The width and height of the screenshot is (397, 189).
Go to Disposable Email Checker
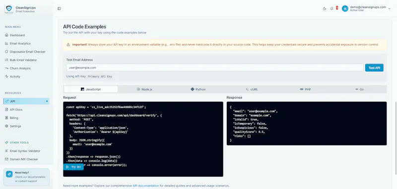click(x=26, y=52)
